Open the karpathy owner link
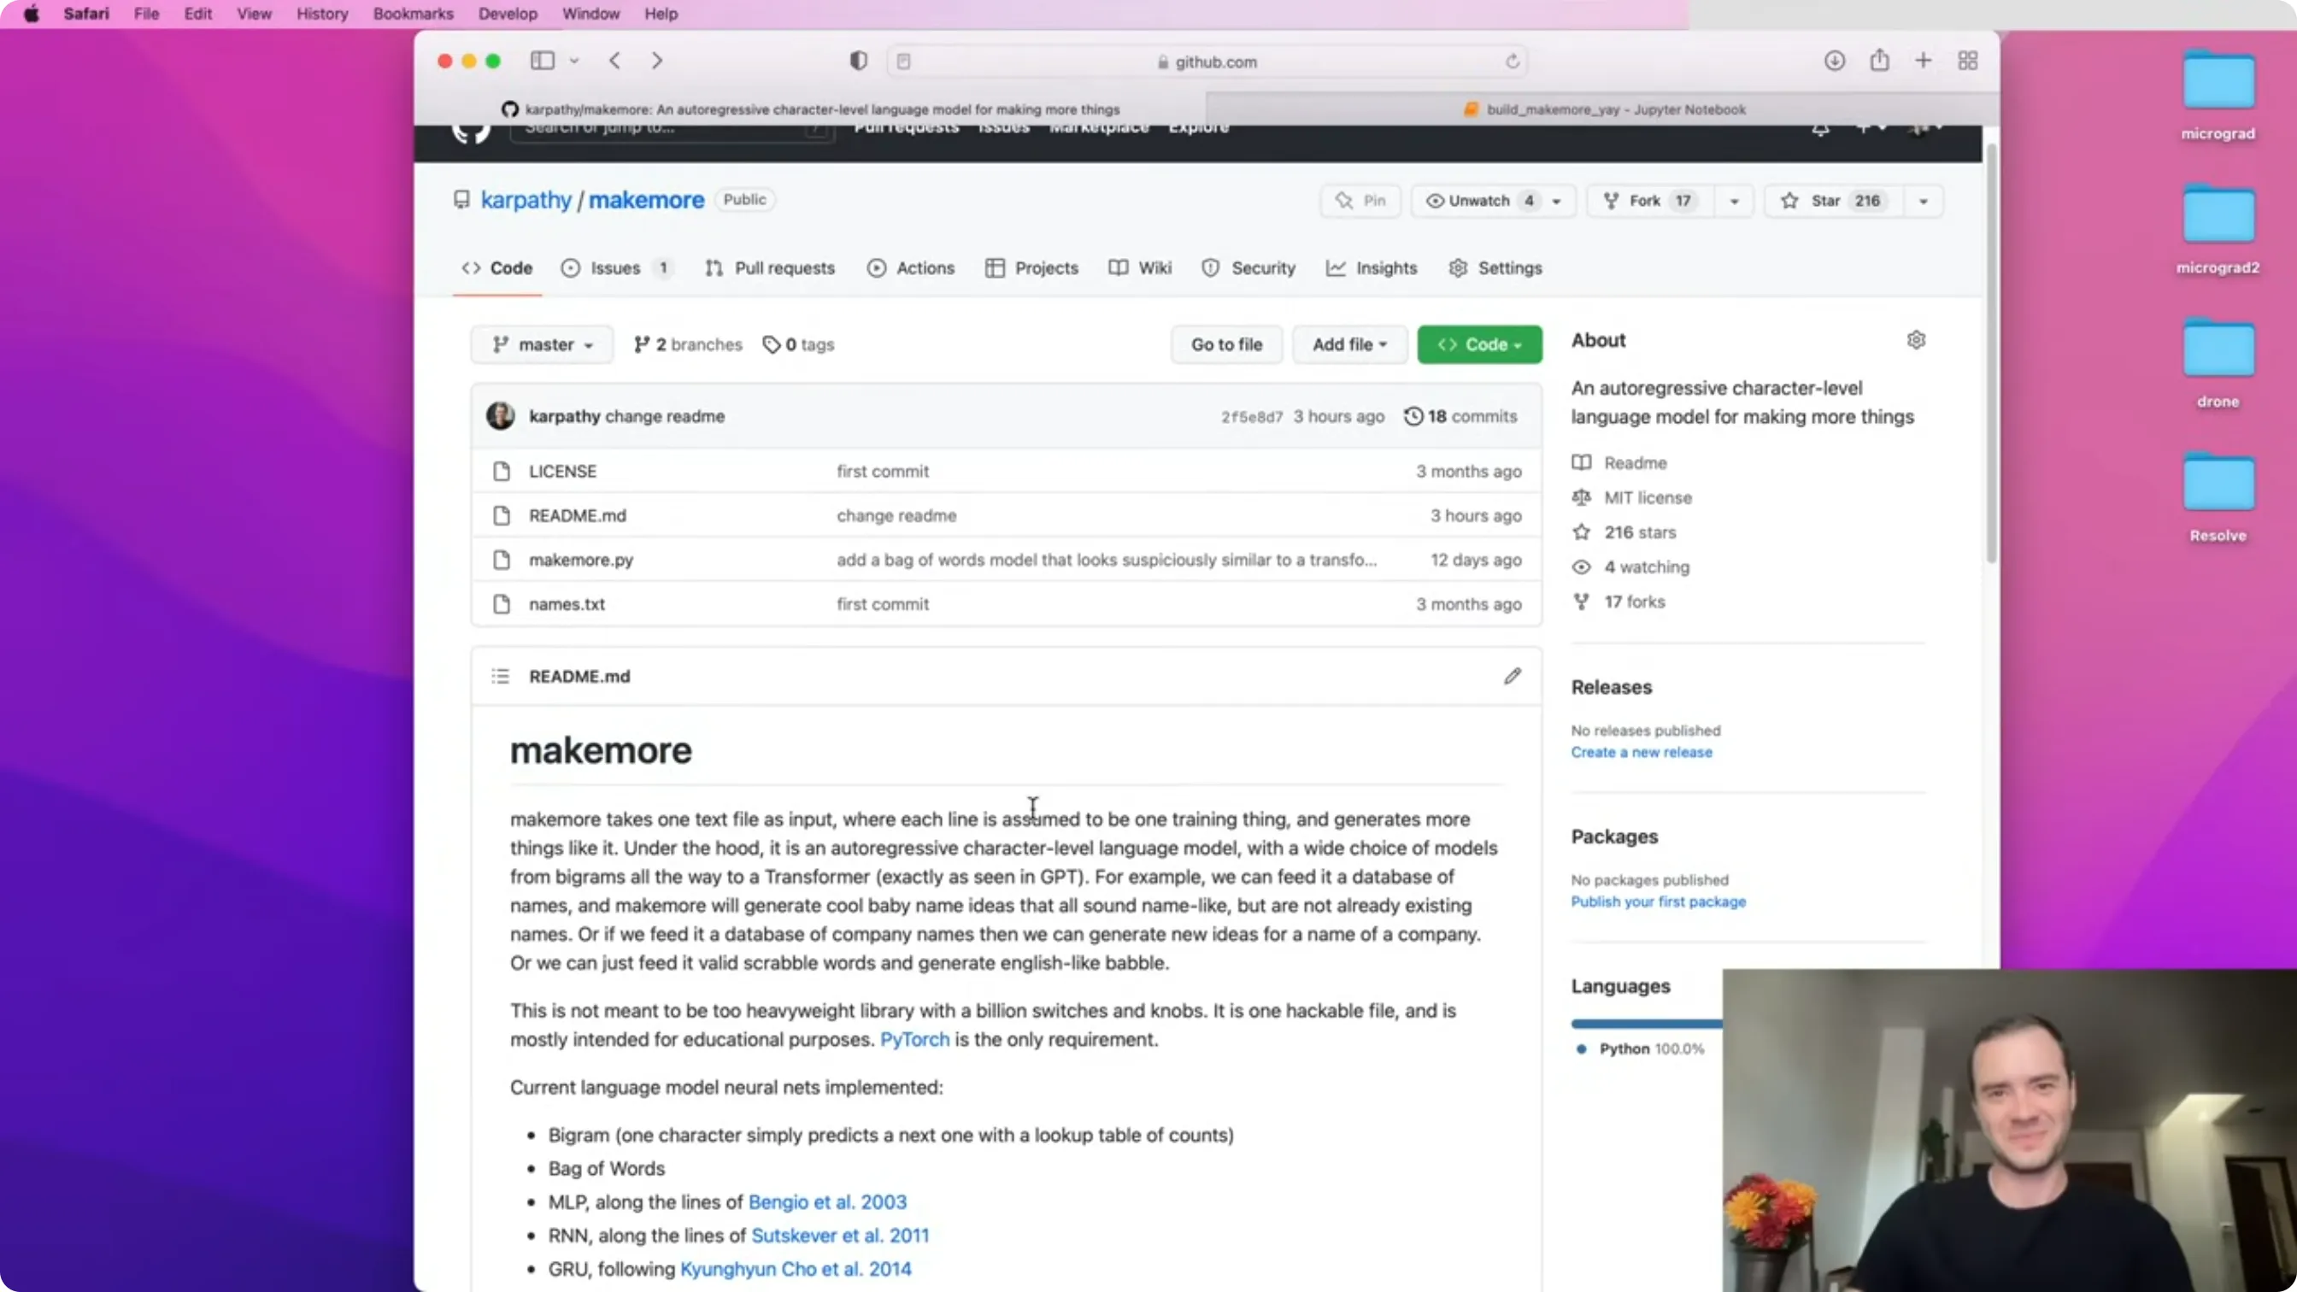 point(526,200)
